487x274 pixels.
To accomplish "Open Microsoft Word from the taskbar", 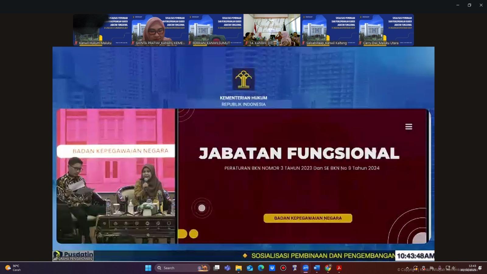I will (x=317, y=268).
